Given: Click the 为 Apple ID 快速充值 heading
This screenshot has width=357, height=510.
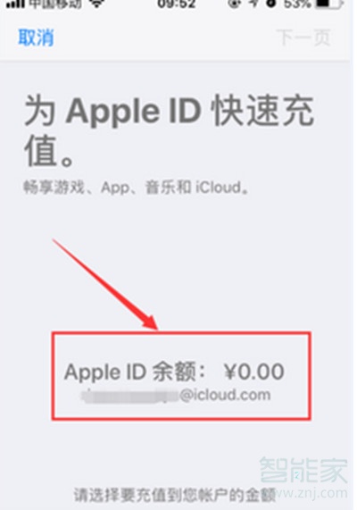Looking at the screenshot, I should pyautogui.click(x=169, y=130).
